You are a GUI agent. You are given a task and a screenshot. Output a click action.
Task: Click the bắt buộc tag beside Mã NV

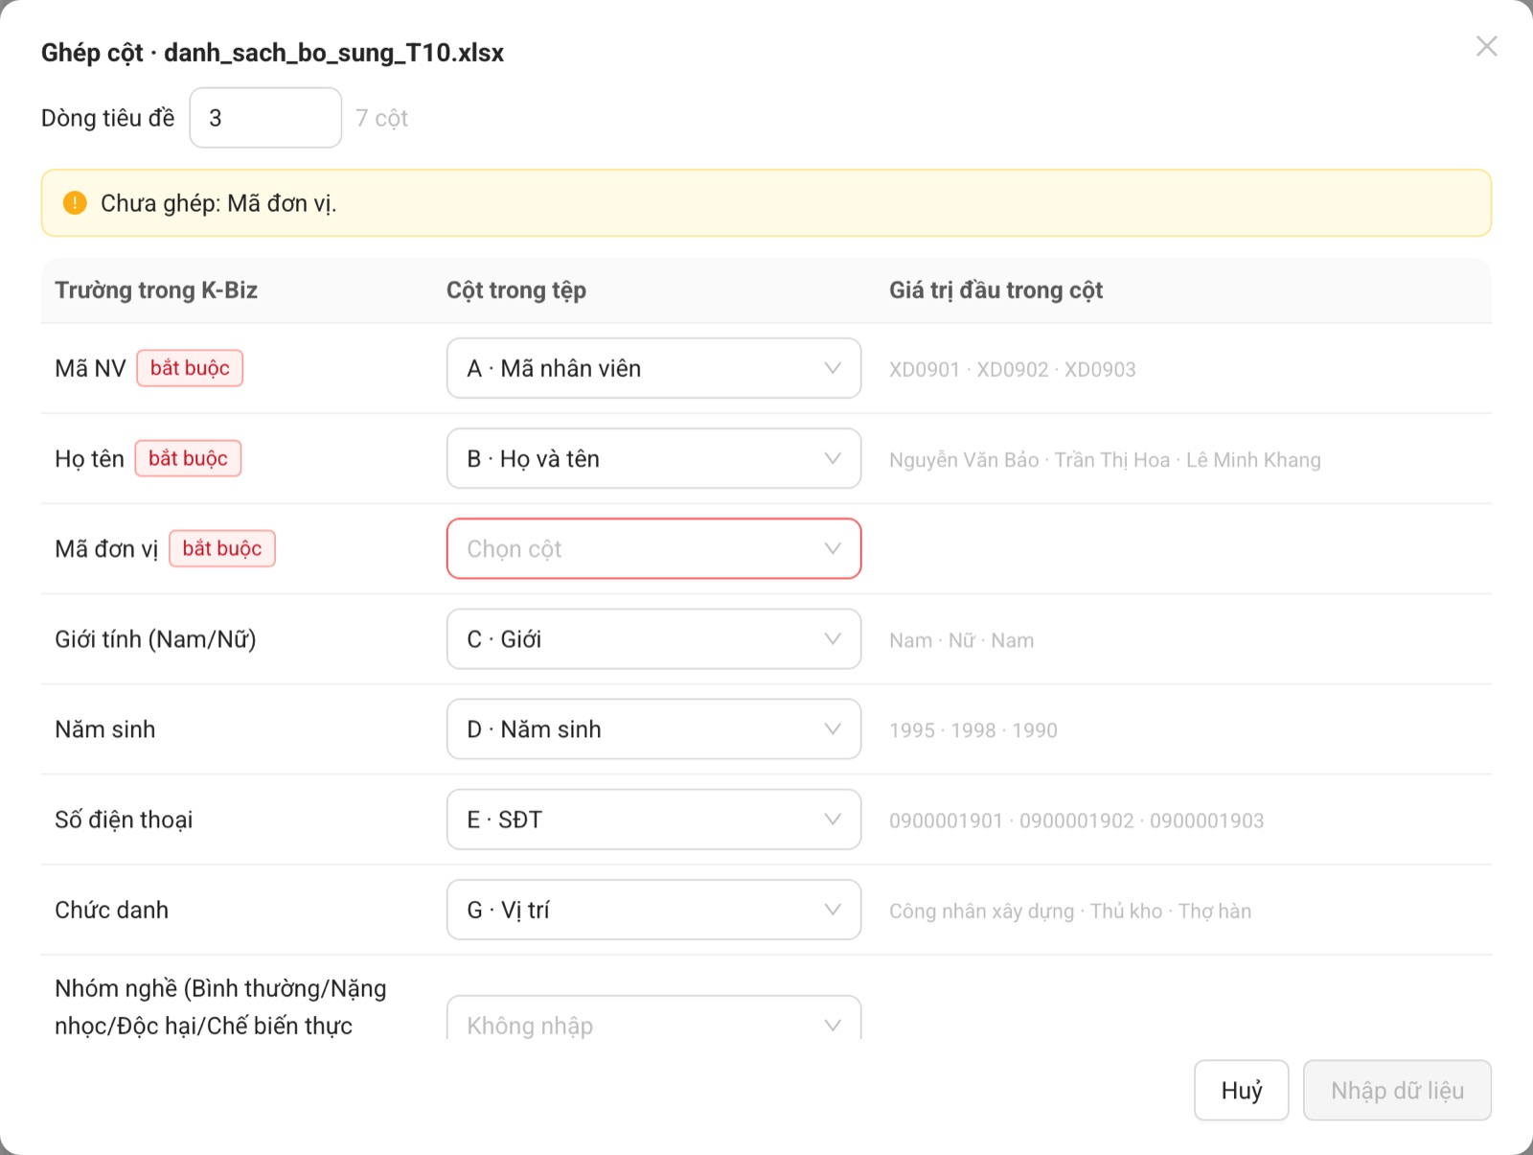click(190, 368)
